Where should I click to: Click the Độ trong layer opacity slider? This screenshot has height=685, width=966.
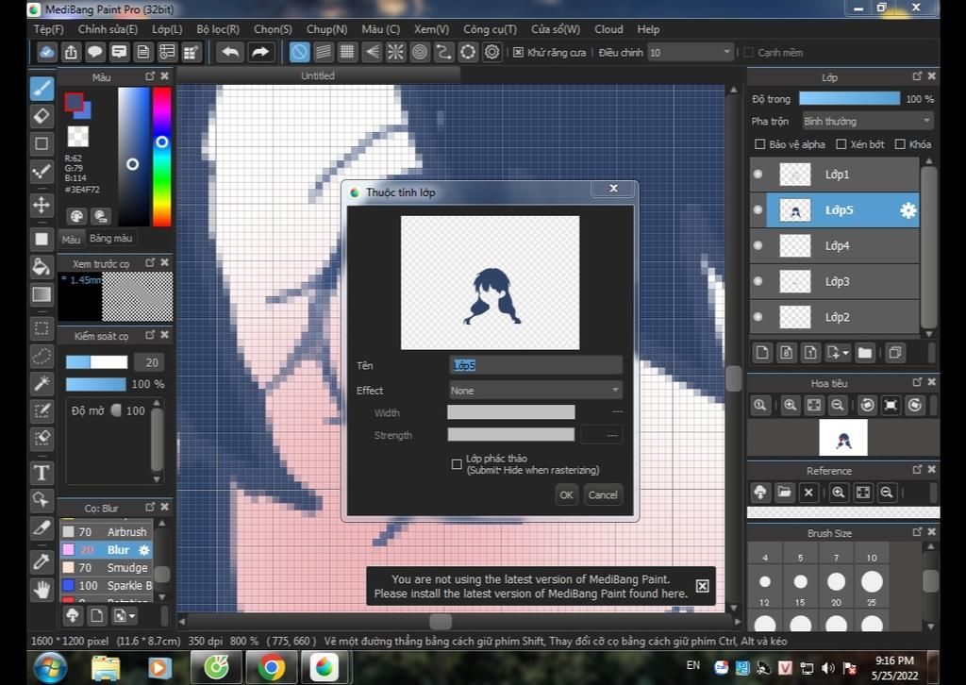850,98
